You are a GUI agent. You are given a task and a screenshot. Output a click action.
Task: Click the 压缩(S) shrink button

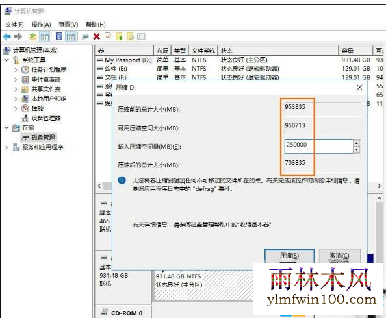point(289,256)
